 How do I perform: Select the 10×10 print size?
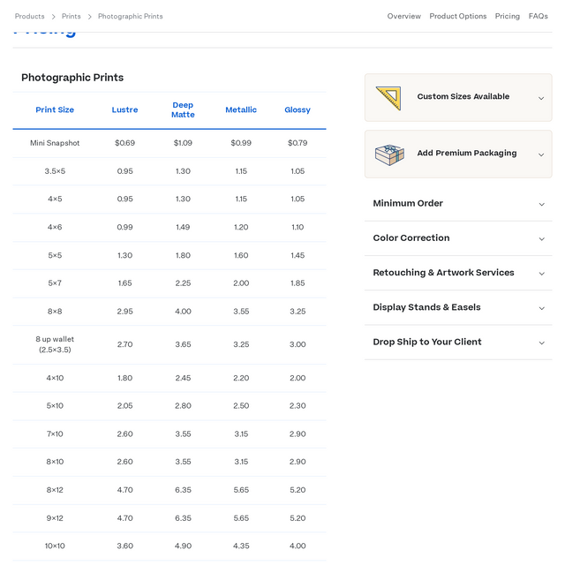point(55,546)
